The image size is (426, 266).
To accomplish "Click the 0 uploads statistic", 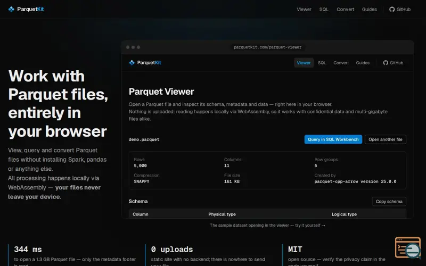I will 171,249.
